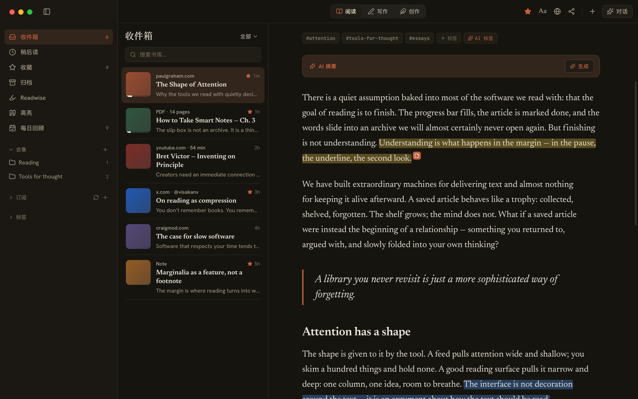This screenshot has width=638, height=399.
Task: Open the 收件箱 inbox in sidebar
Action: (59, 37)
